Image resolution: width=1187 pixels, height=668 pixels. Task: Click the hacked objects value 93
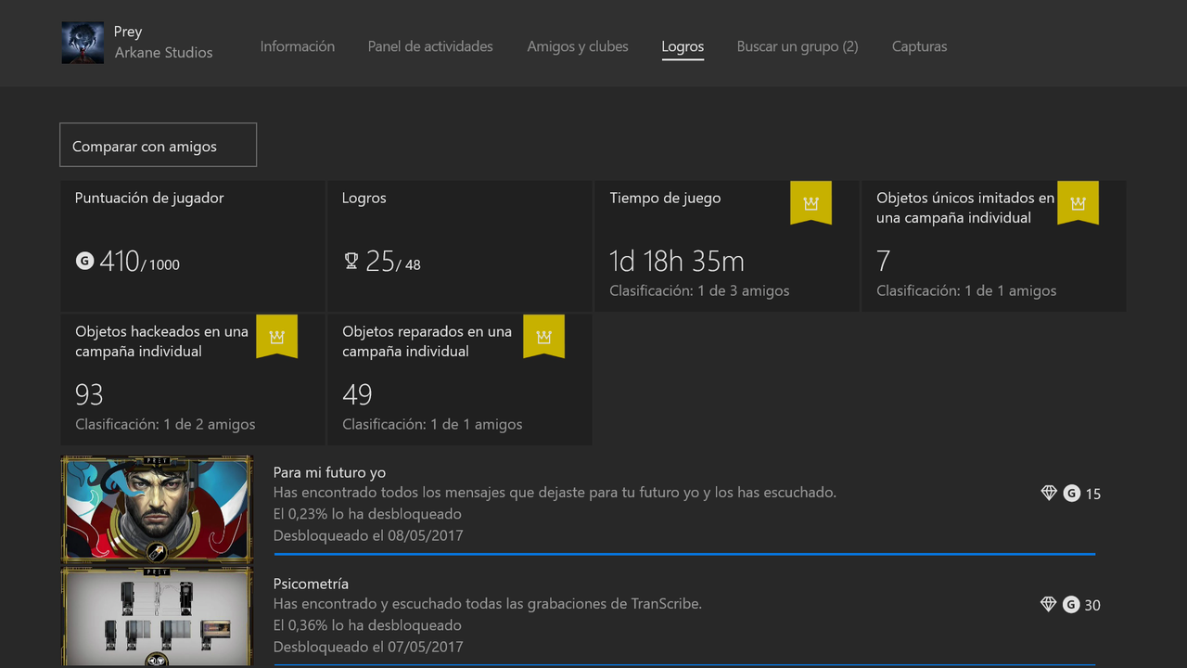(89, 394)
